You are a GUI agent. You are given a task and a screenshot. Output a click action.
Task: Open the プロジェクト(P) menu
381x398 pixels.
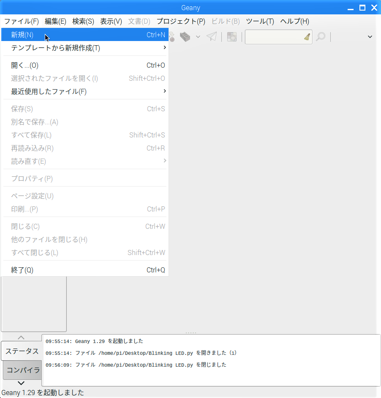click(x=181, y=21)
